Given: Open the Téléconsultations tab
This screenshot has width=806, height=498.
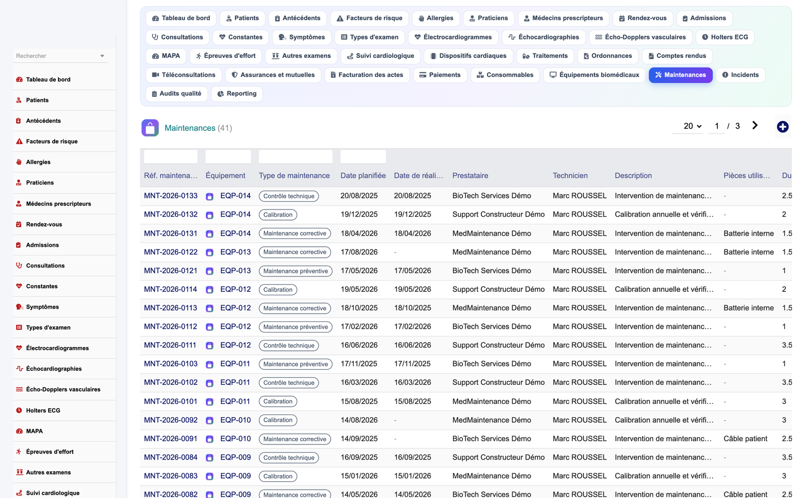Looking at the screenshot, I should 184,75.
